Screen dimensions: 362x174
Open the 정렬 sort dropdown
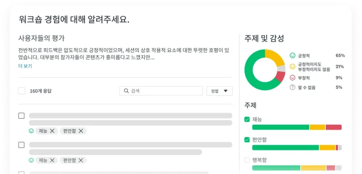tap(219, 91)
